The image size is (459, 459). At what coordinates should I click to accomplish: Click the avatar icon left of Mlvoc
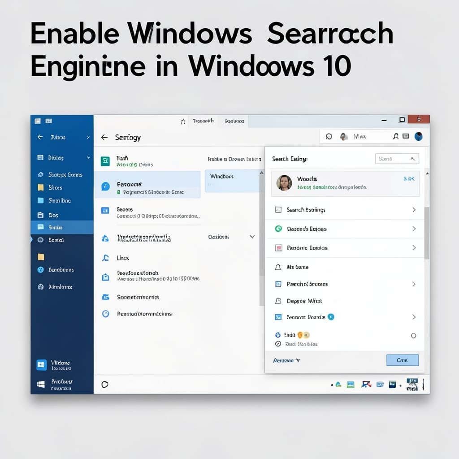click(x=344, y=136)
